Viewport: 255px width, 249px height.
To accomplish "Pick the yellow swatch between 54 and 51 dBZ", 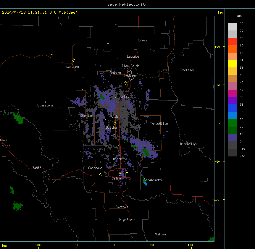I will point(233,64).
